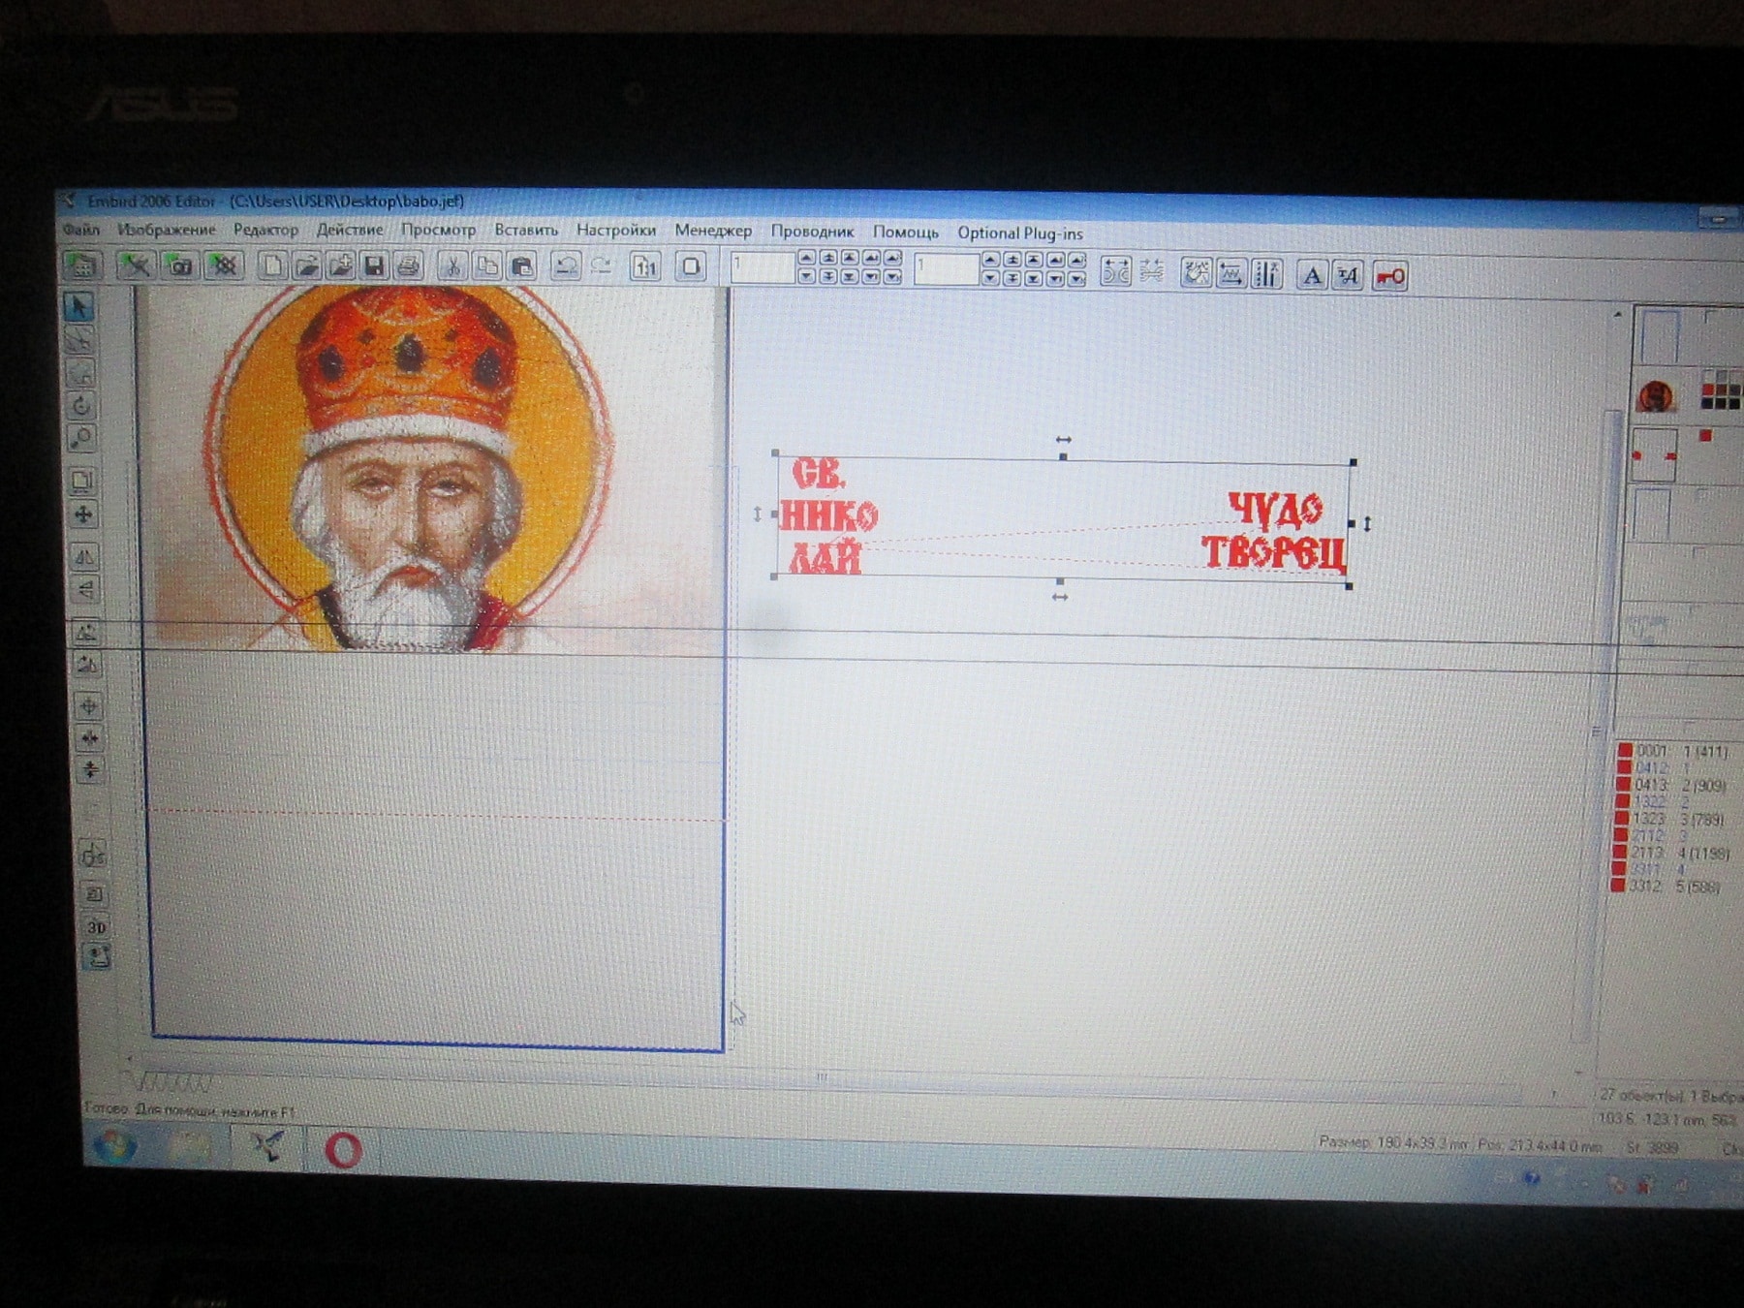1744x1308 pixels.
Task: Select the red lettering thumbnail in object panel
Action: click(x=1655, y=456)
